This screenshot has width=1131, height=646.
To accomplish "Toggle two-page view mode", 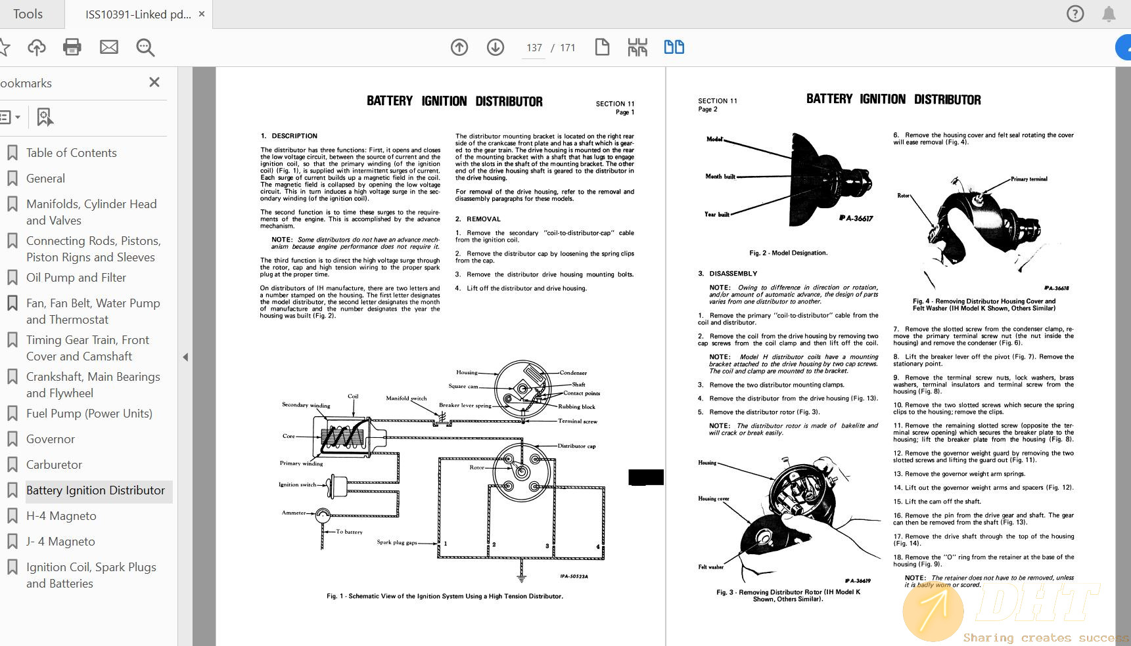I will click(674, 47).
